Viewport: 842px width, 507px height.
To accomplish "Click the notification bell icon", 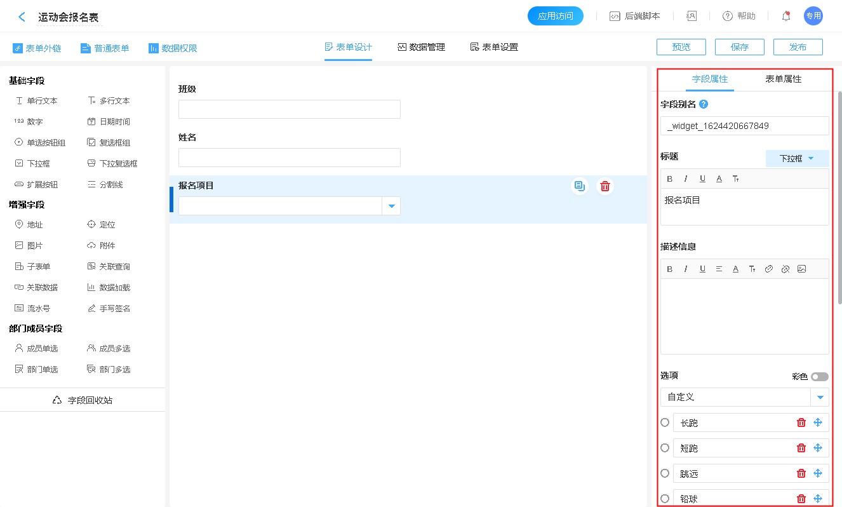I will (786, 17).
